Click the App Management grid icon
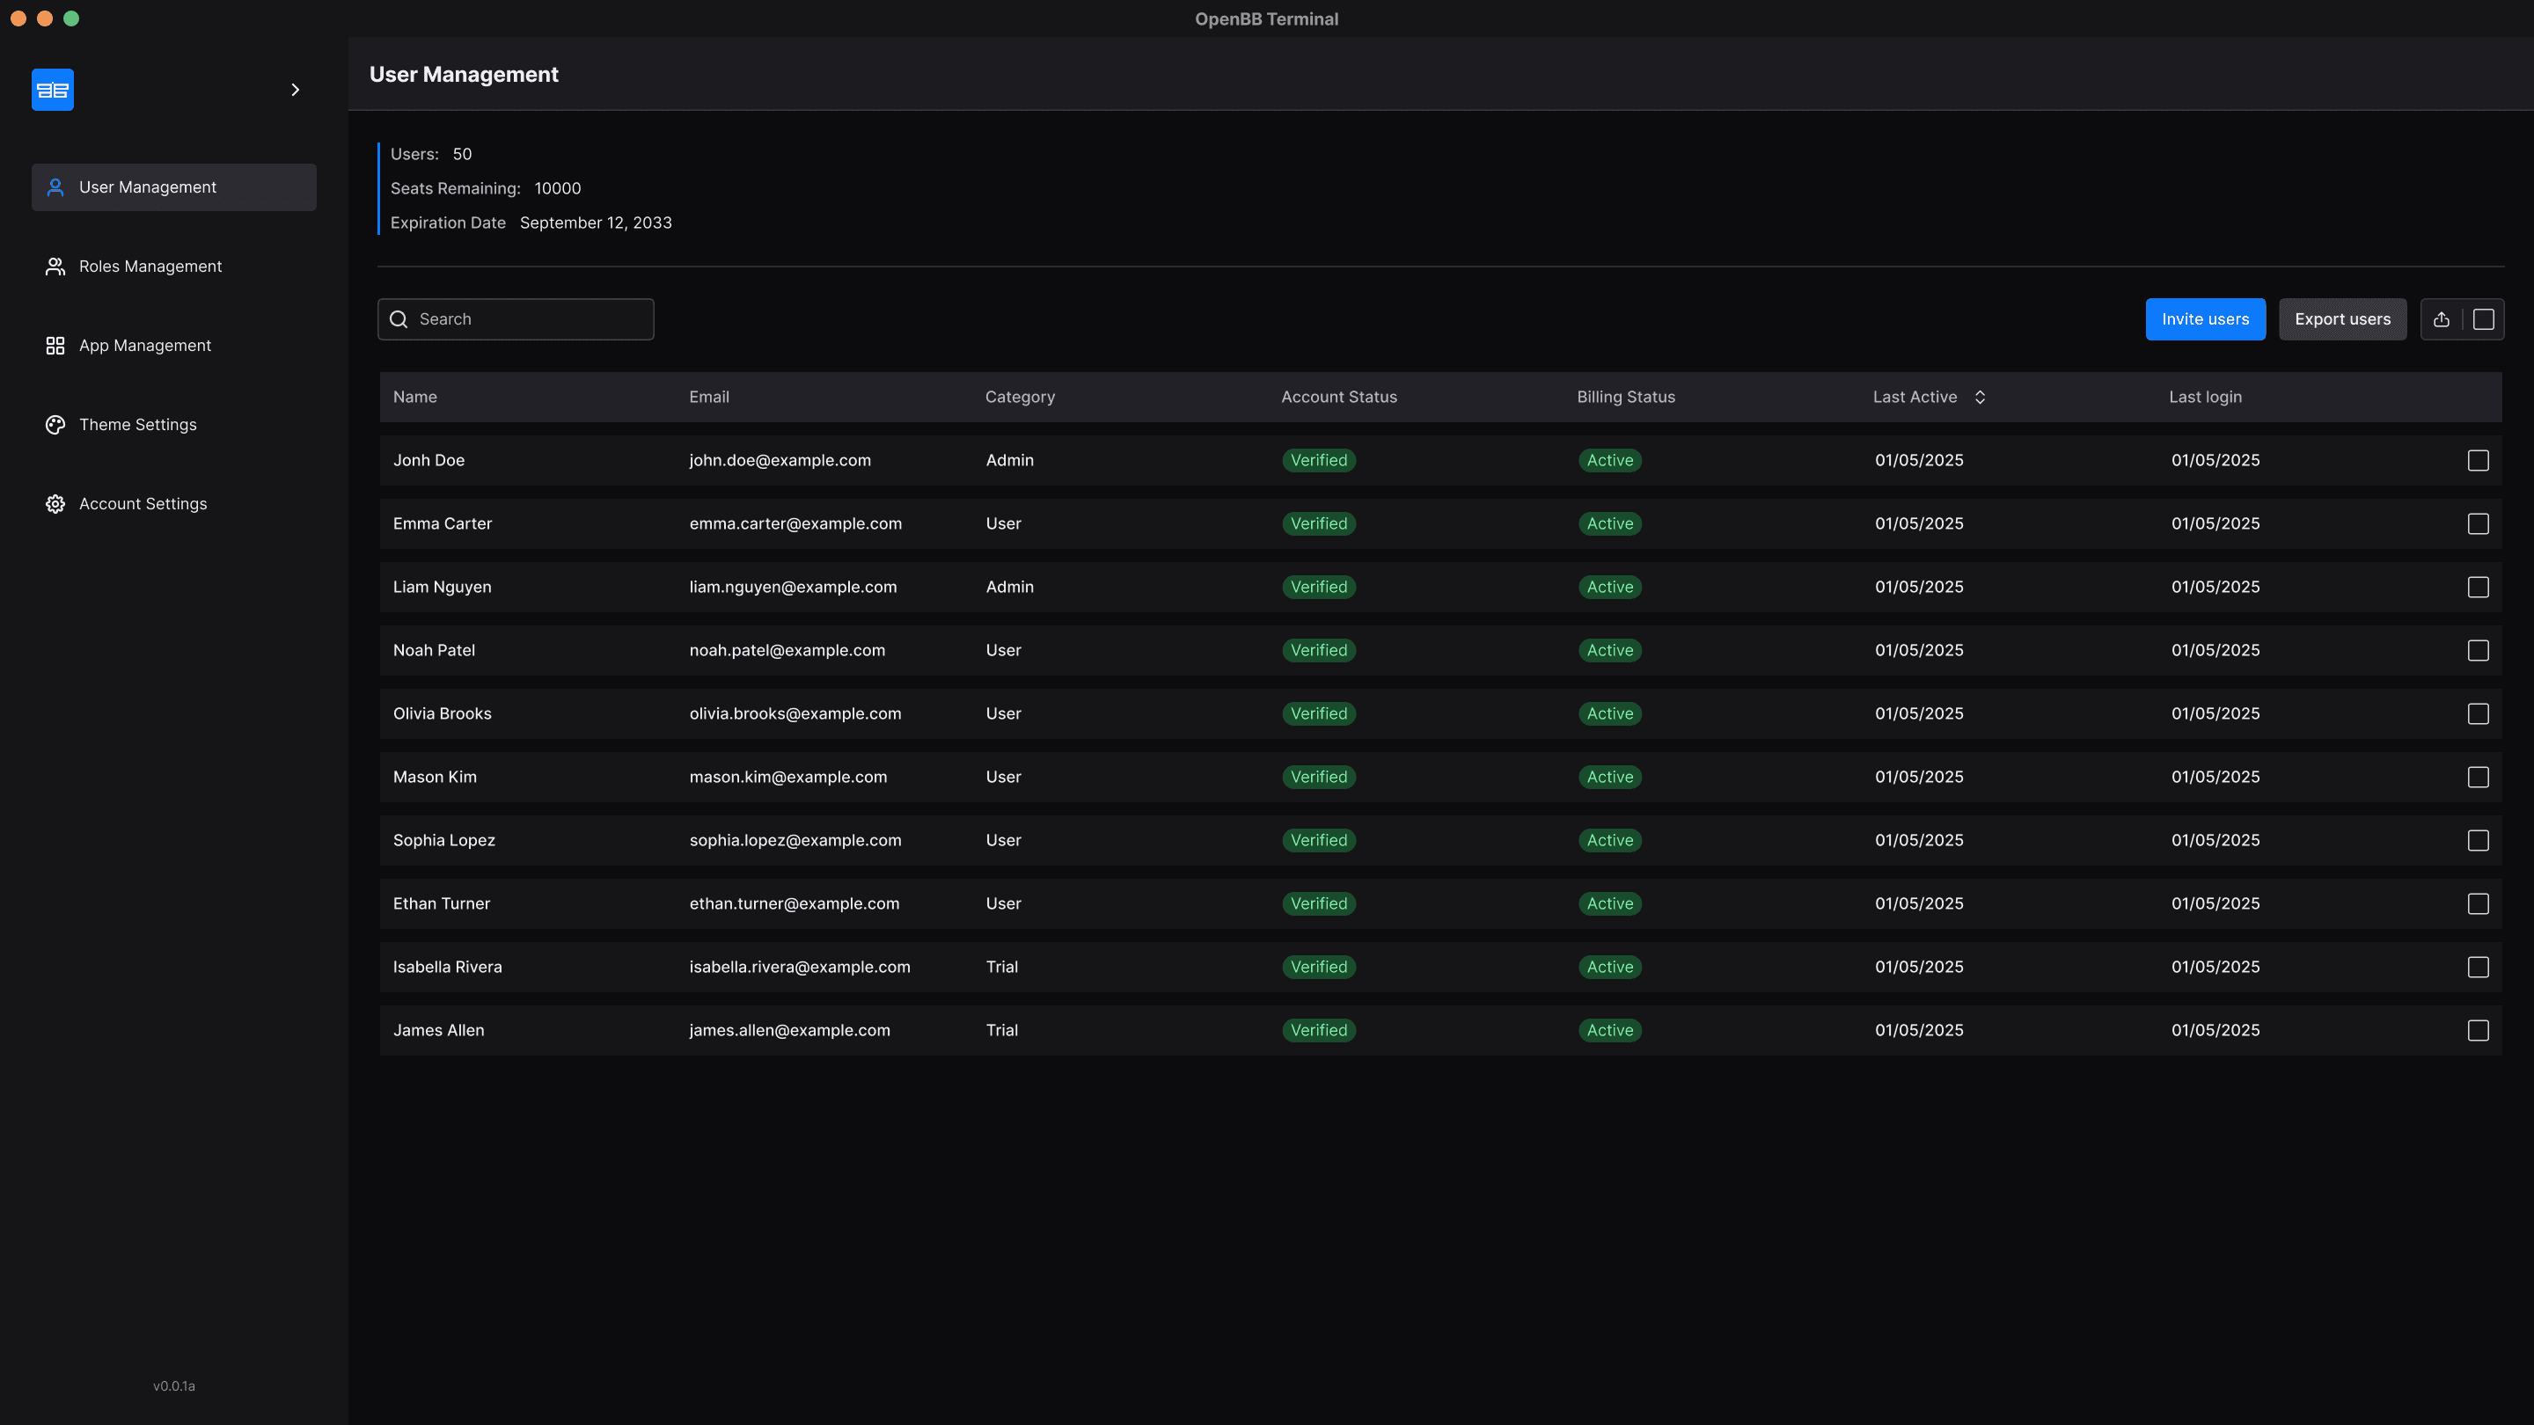This screenshot has height=1425, width=2534. coord(55,345)
